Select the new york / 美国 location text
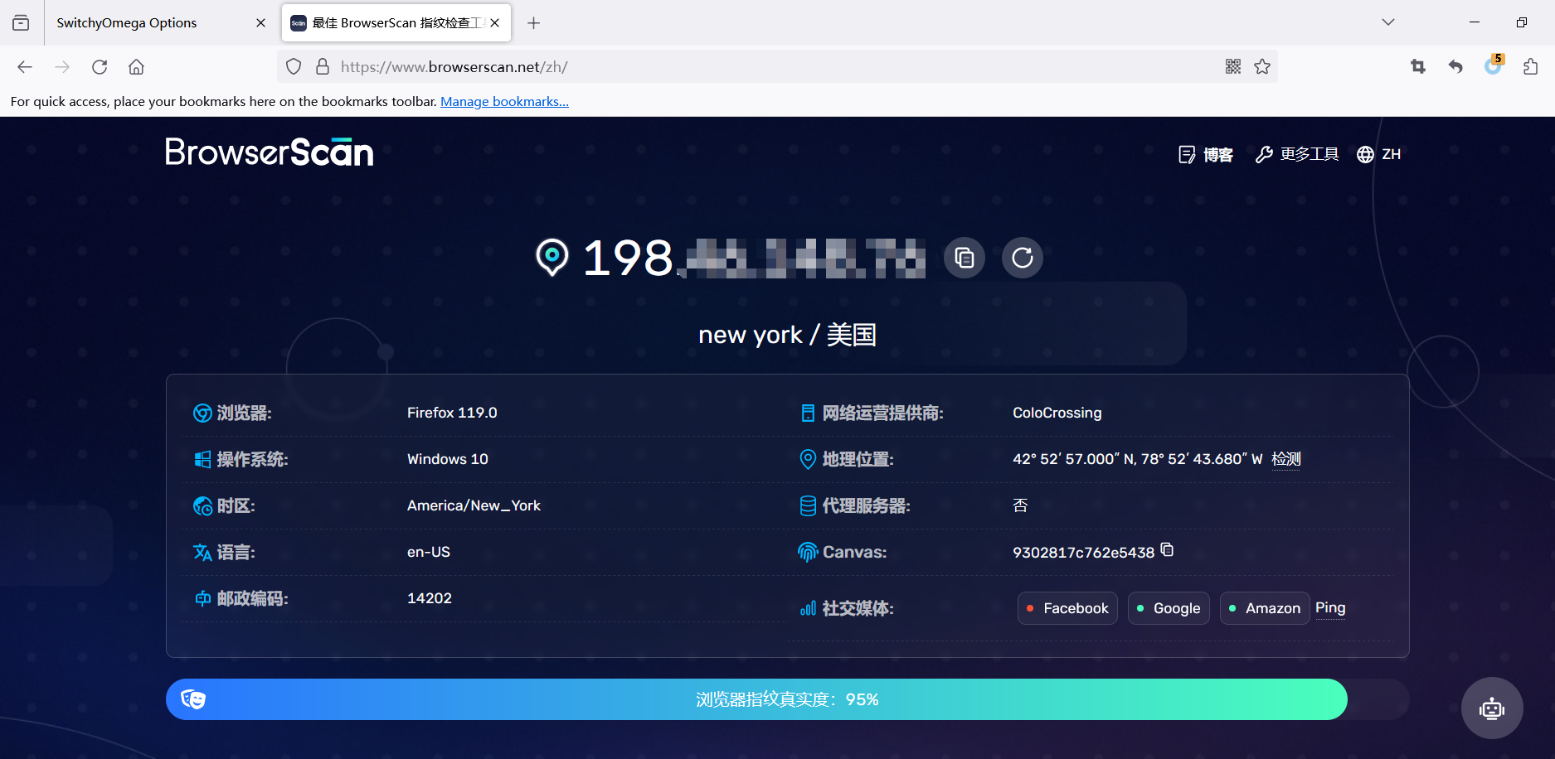The width and height of the screenshot is (1555, 759). click(787, 335)
